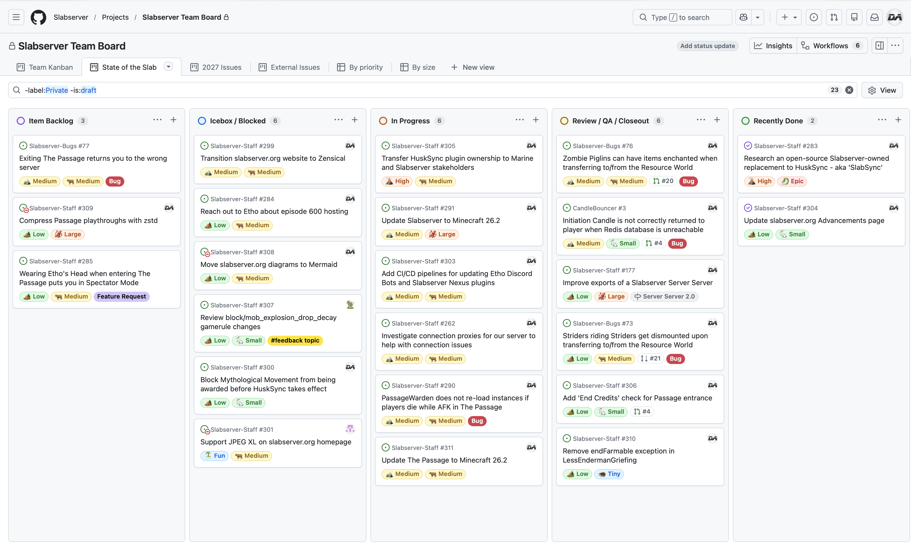Viewport: 911px width, 546px height.
Task: Add an item to Item Backlog column
Action: 173,120
